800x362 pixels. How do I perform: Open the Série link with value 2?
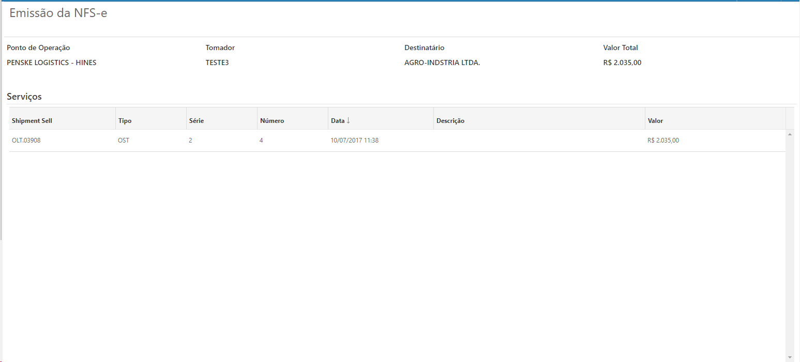click(x=190, y=140)
